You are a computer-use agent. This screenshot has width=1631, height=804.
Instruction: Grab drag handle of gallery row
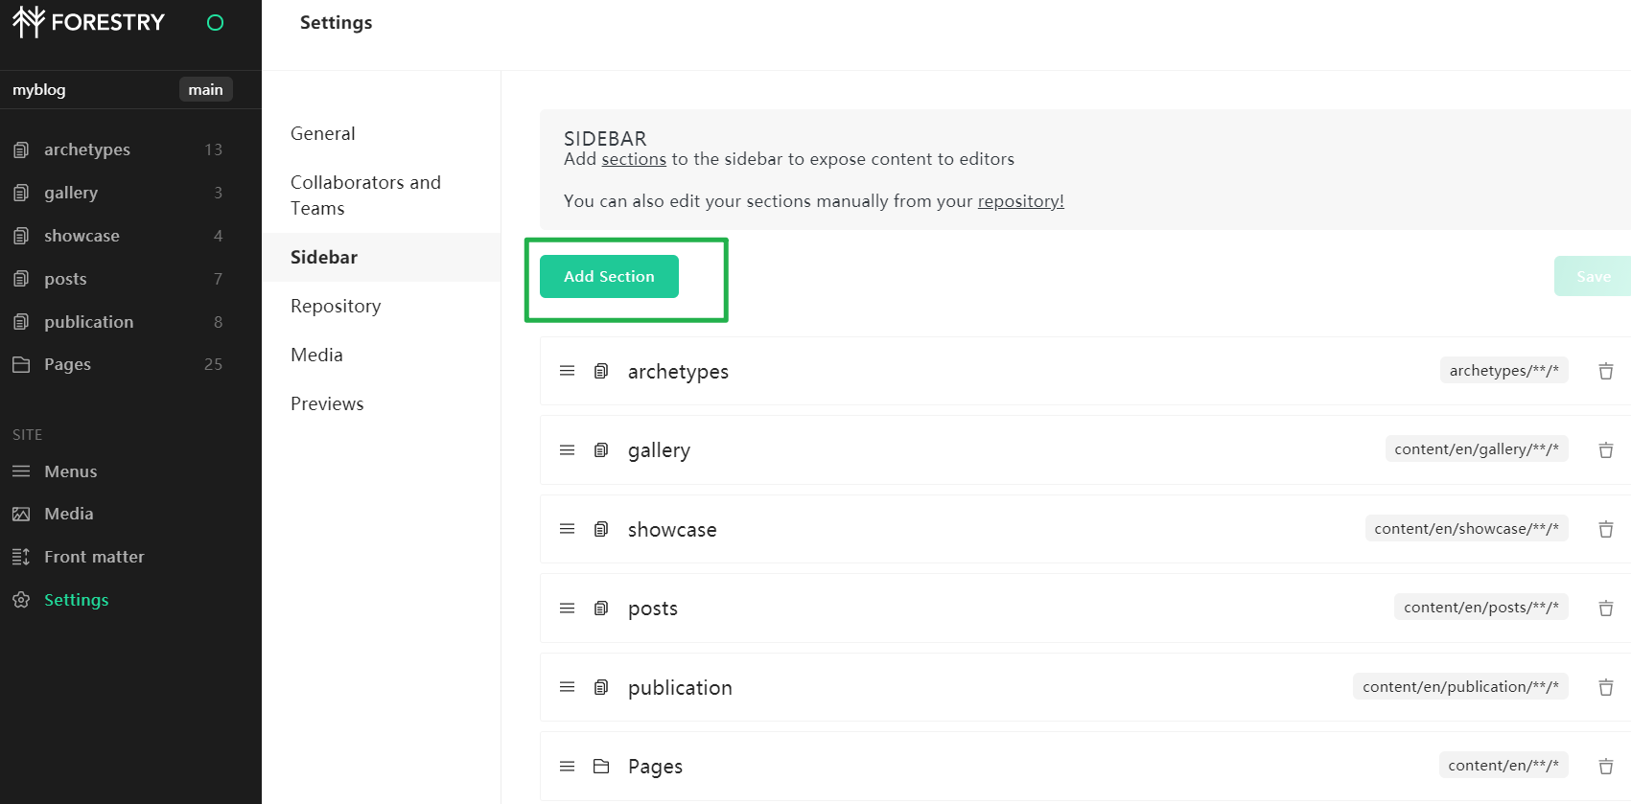click(x=568, y=449)
